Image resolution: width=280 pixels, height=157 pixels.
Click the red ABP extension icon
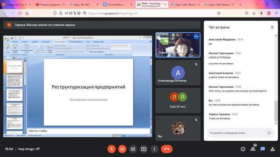(269, 13)
